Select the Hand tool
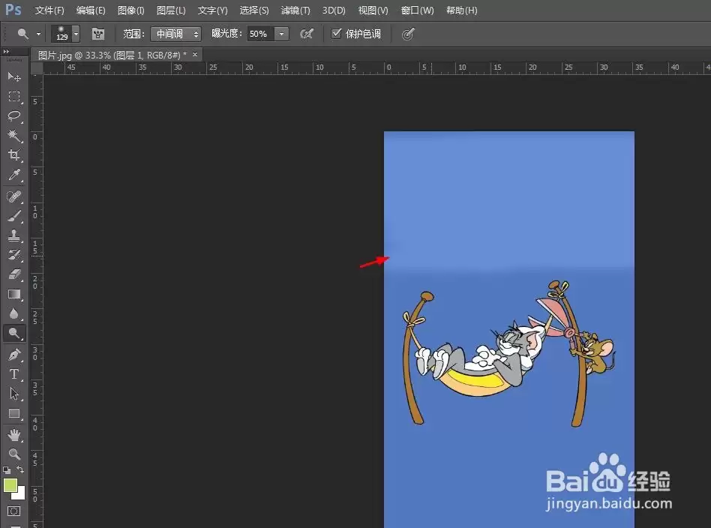 click(x=14, y=435)
